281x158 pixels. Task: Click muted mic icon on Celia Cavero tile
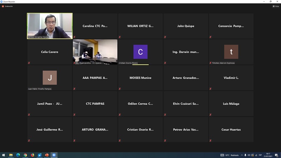point(29,63)
